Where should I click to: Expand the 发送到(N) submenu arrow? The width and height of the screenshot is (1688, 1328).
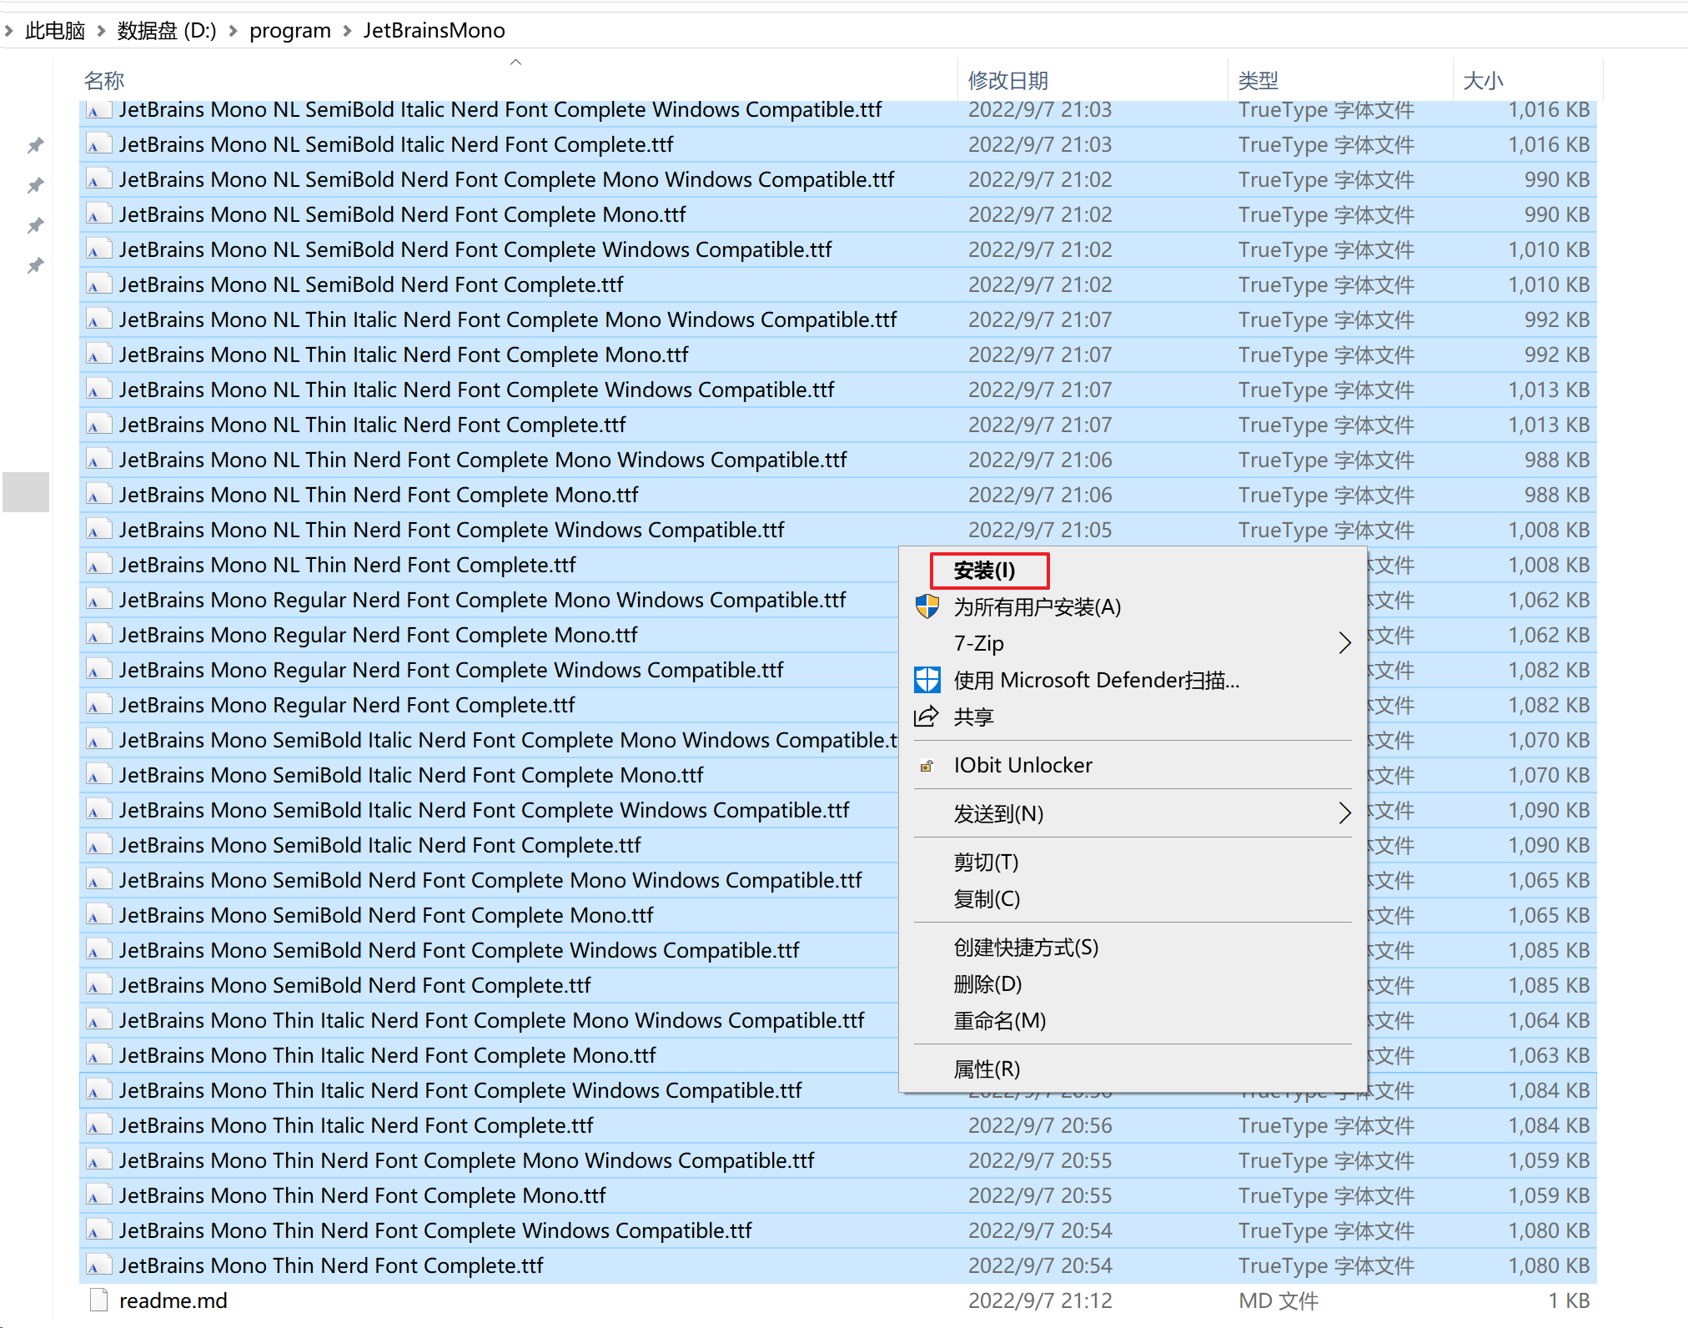click(x=1344, y=813)
